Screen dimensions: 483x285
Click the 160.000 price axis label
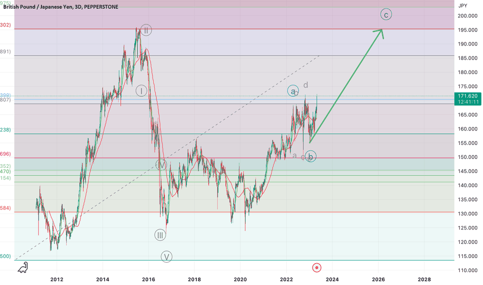tap(467, 129)
